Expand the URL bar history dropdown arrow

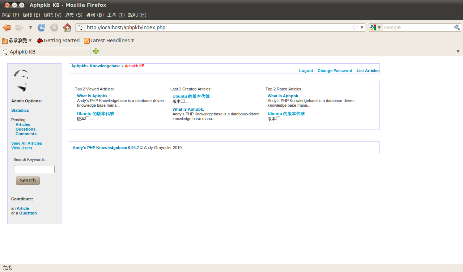point(362,27)
